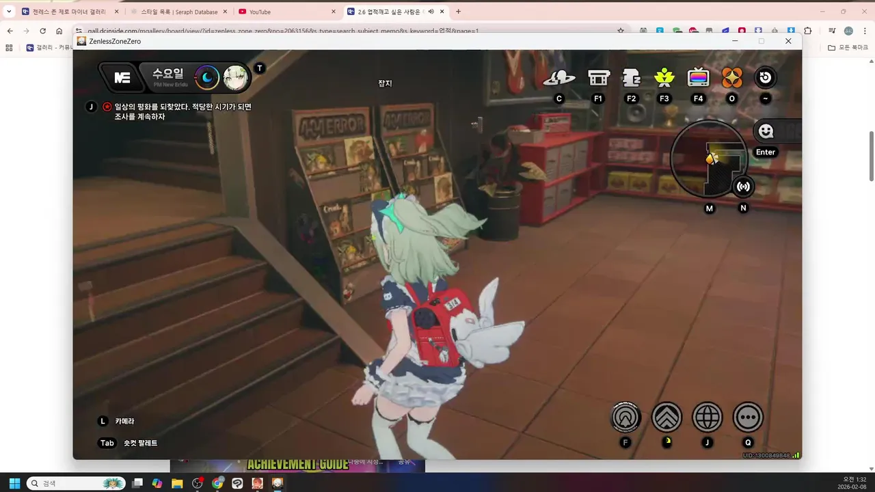Open the Chrome side panel icon
Viewport: 875px width, 492px height.
pos(832,31)
